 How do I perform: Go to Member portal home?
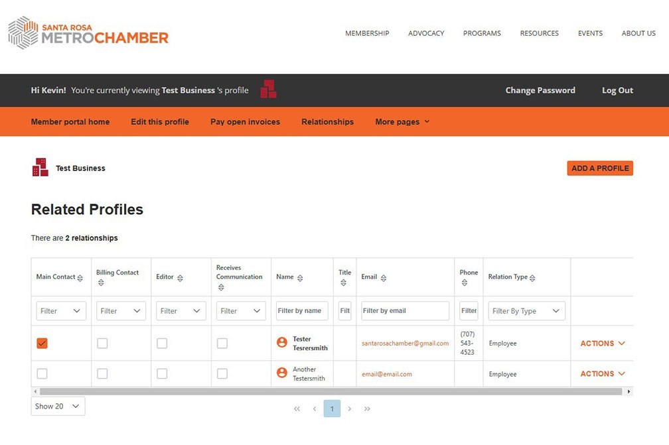coord(70,122)
